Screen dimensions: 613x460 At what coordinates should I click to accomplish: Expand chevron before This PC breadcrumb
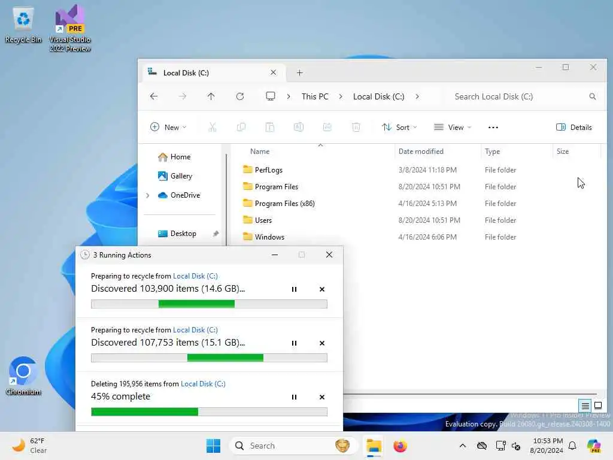289,96
